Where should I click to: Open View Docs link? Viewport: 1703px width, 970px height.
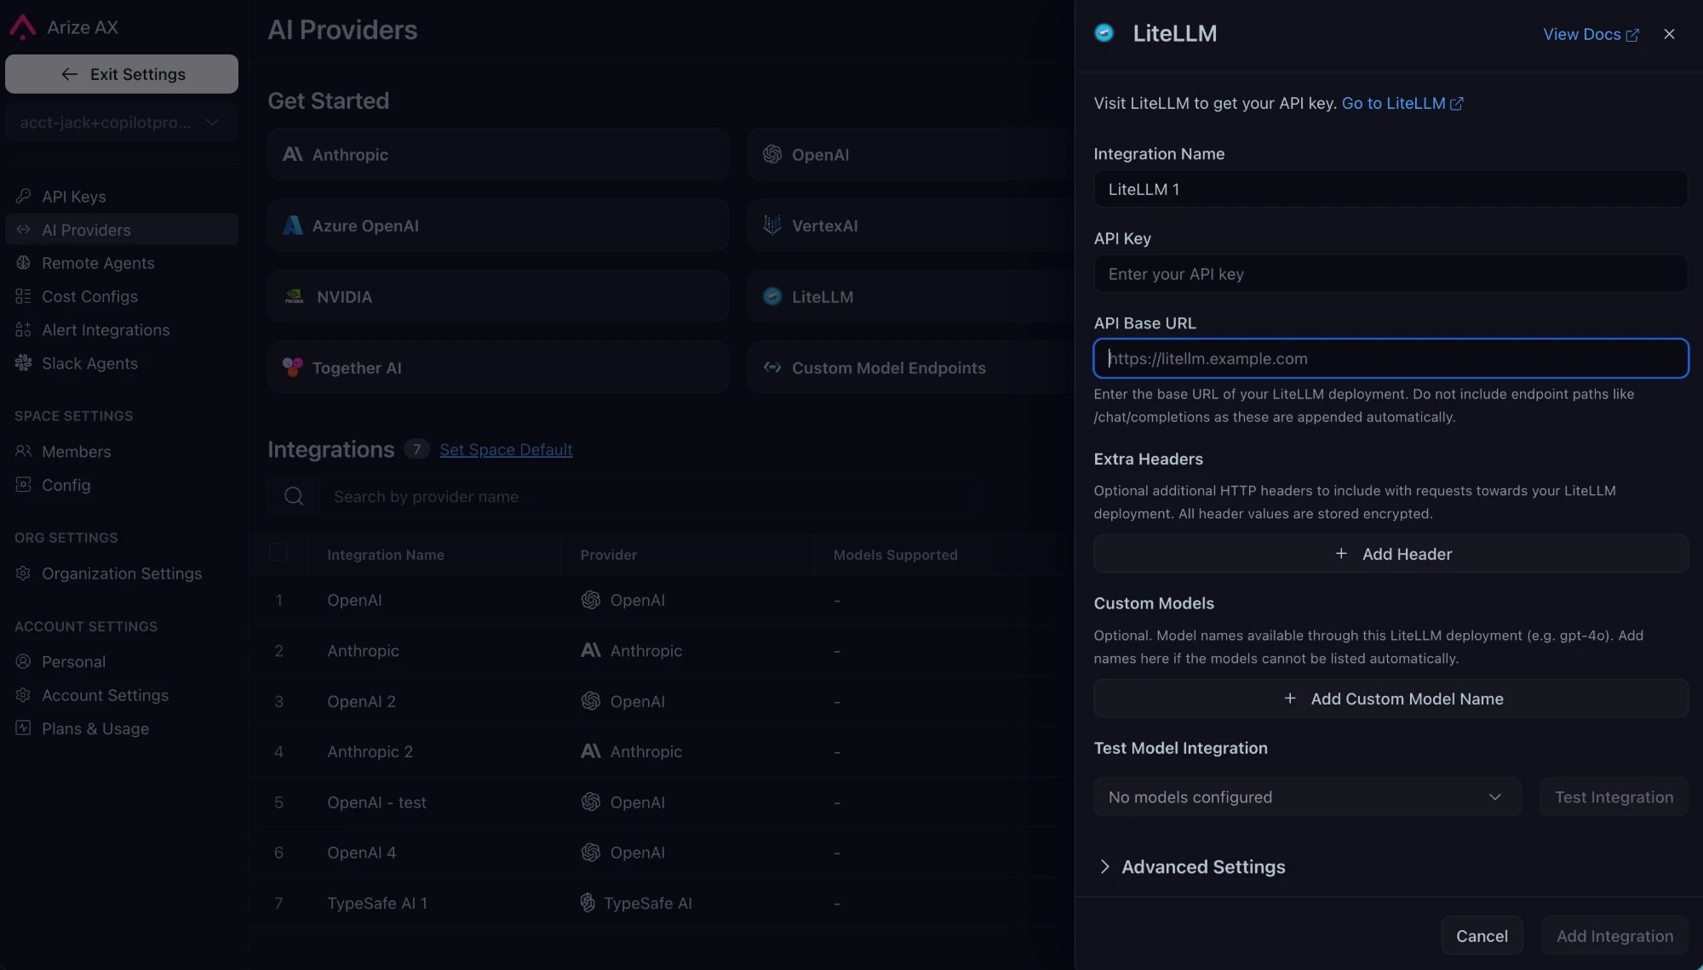click(x=1591, y=34)
